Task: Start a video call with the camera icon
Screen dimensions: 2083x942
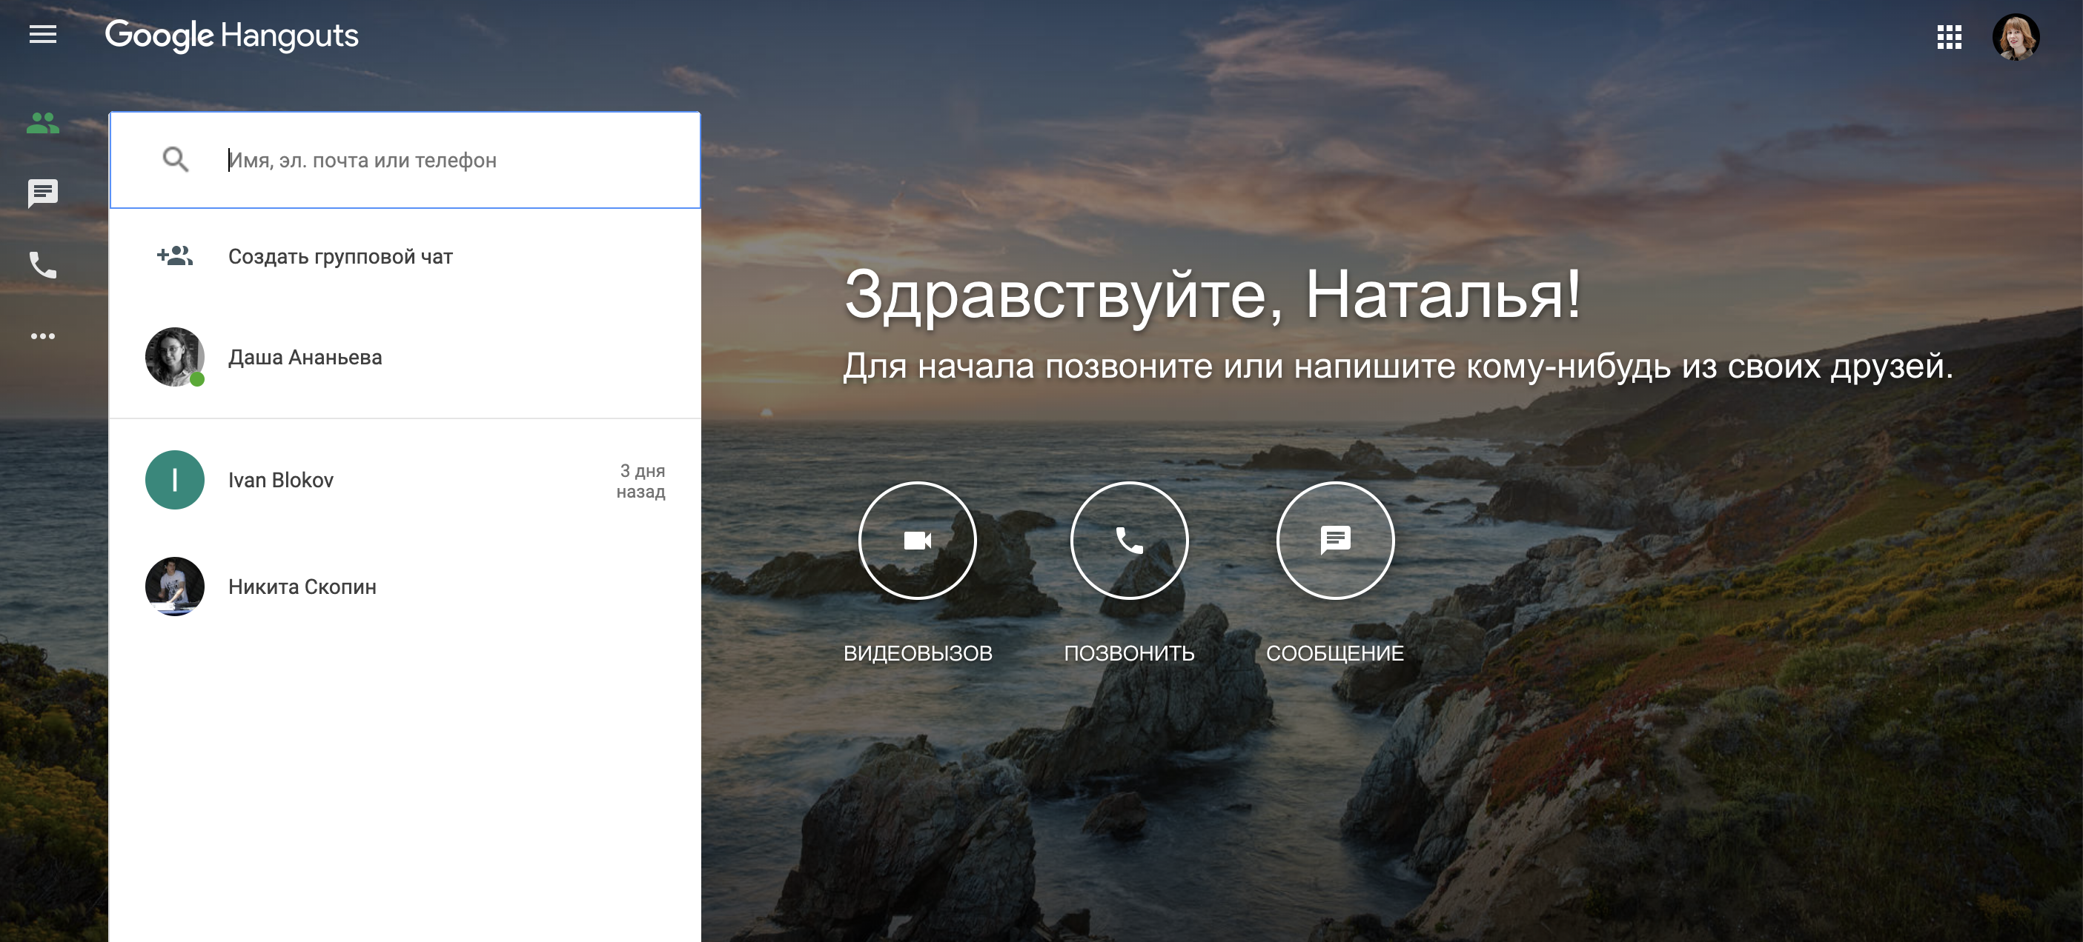Action: point(917,540)
